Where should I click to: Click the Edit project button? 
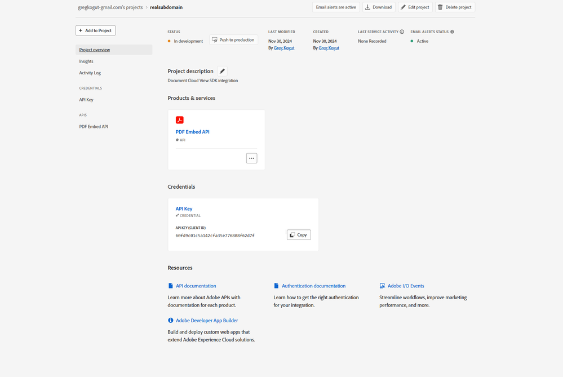click(415, 7)
